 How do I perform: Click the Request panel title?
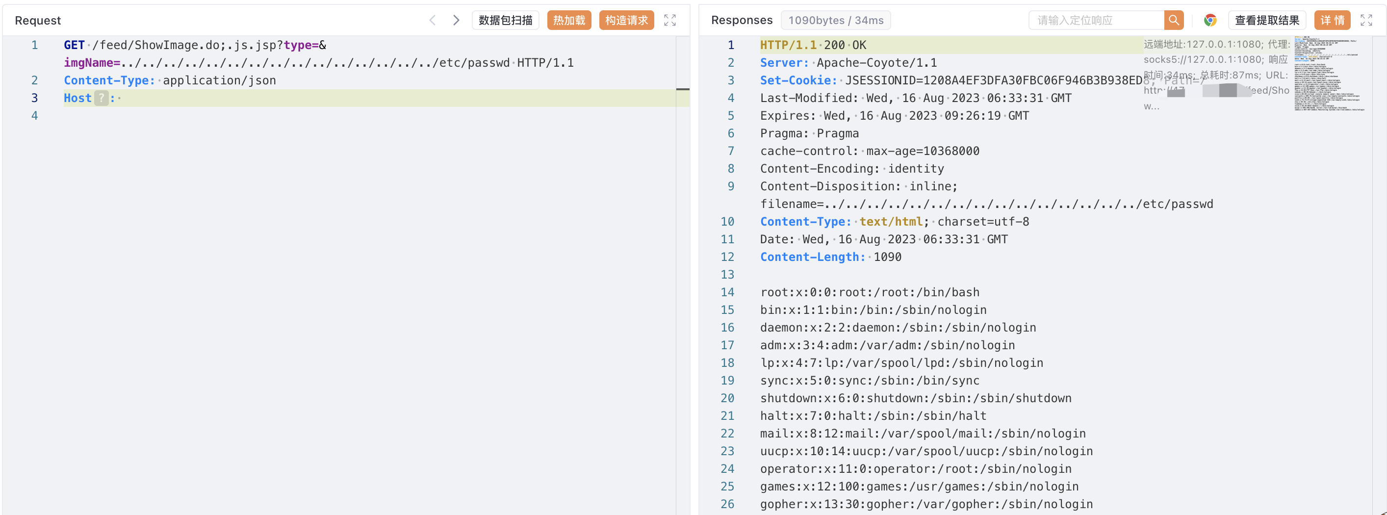38,21
